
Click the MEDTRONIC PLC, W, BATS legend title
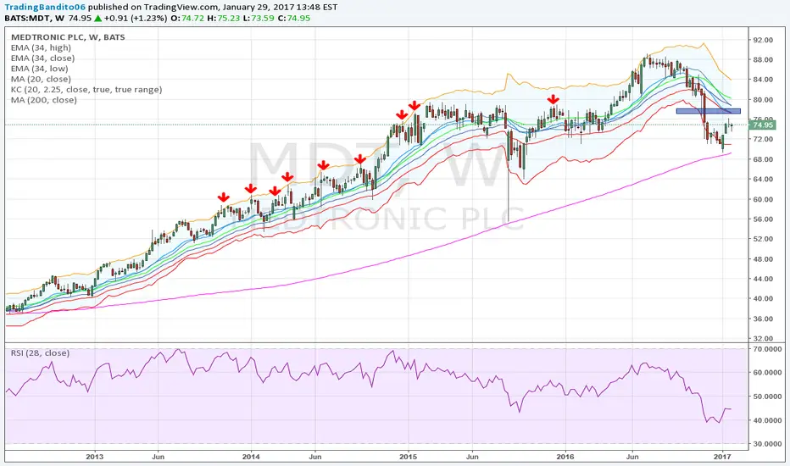[x=68, y=37]
